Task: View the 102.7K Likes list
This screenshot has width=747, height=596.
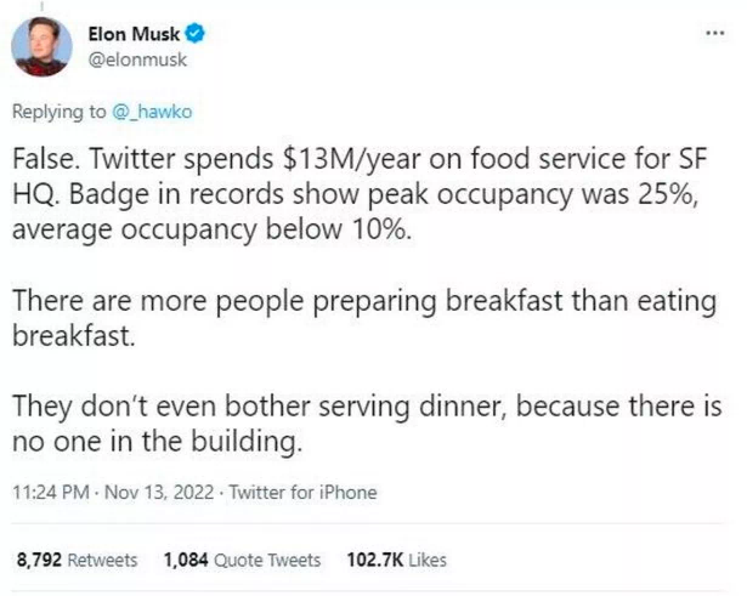Action: [397, 559]
